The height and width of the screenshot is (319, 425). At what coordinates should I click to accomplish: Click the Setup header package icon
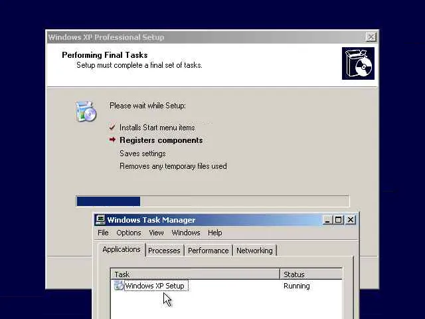click(358, 64)
